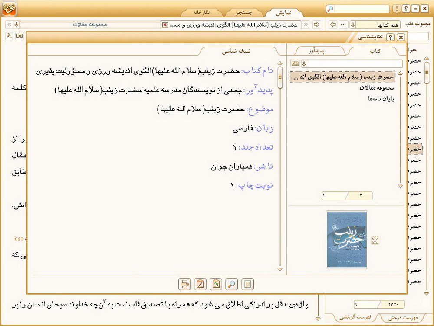The height and width of the screenshot is (326, 434).
Task: Switch to the جستجو tab
Action: tap(244, 13)
